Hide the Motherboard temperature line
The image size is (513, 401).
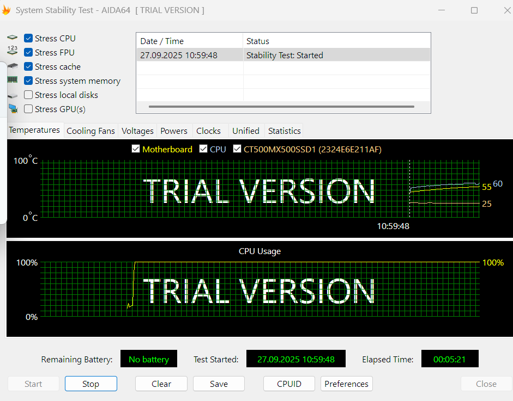click(135, 149)
